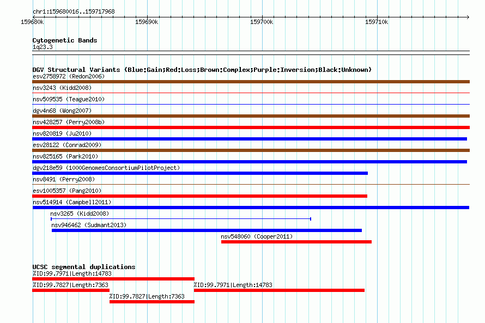Click the esv2758972 (Redon2006) brown variant bar
This screenshot has height=323, width=485.
coord(251,82)
